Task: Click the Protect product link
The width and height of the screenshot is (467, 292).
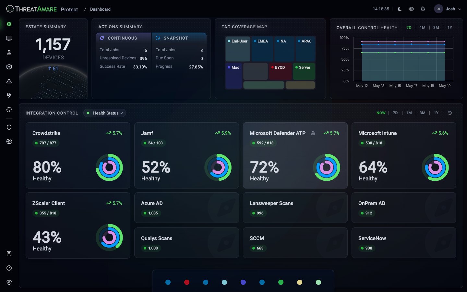Action: point(69,9)
